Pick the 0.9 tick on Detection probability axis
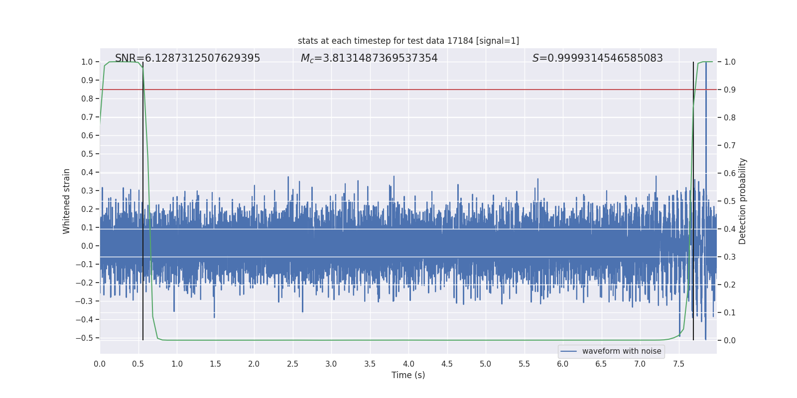 pos(730,90)
